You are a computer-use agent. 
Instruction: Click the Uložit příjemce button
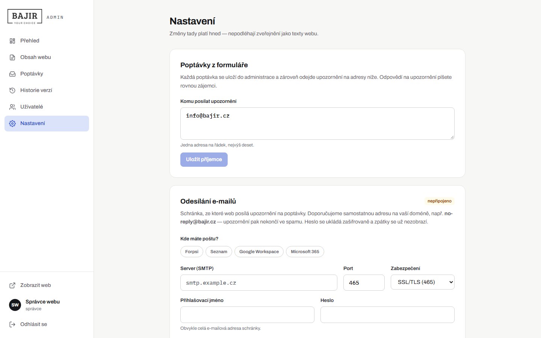(204, 160)
